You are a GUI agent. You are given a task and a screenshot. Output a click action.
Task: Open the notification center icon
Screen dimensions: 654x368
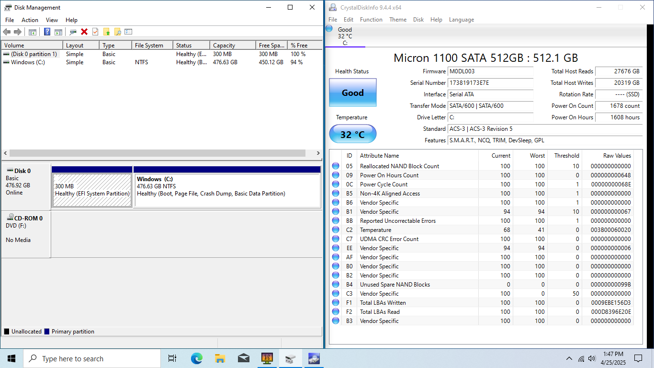point(638,358)
